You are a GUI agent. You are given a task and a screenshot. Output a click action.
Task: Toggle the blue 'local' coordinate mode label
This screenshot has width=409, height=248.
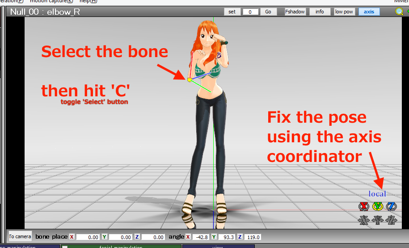click(377, 194)
